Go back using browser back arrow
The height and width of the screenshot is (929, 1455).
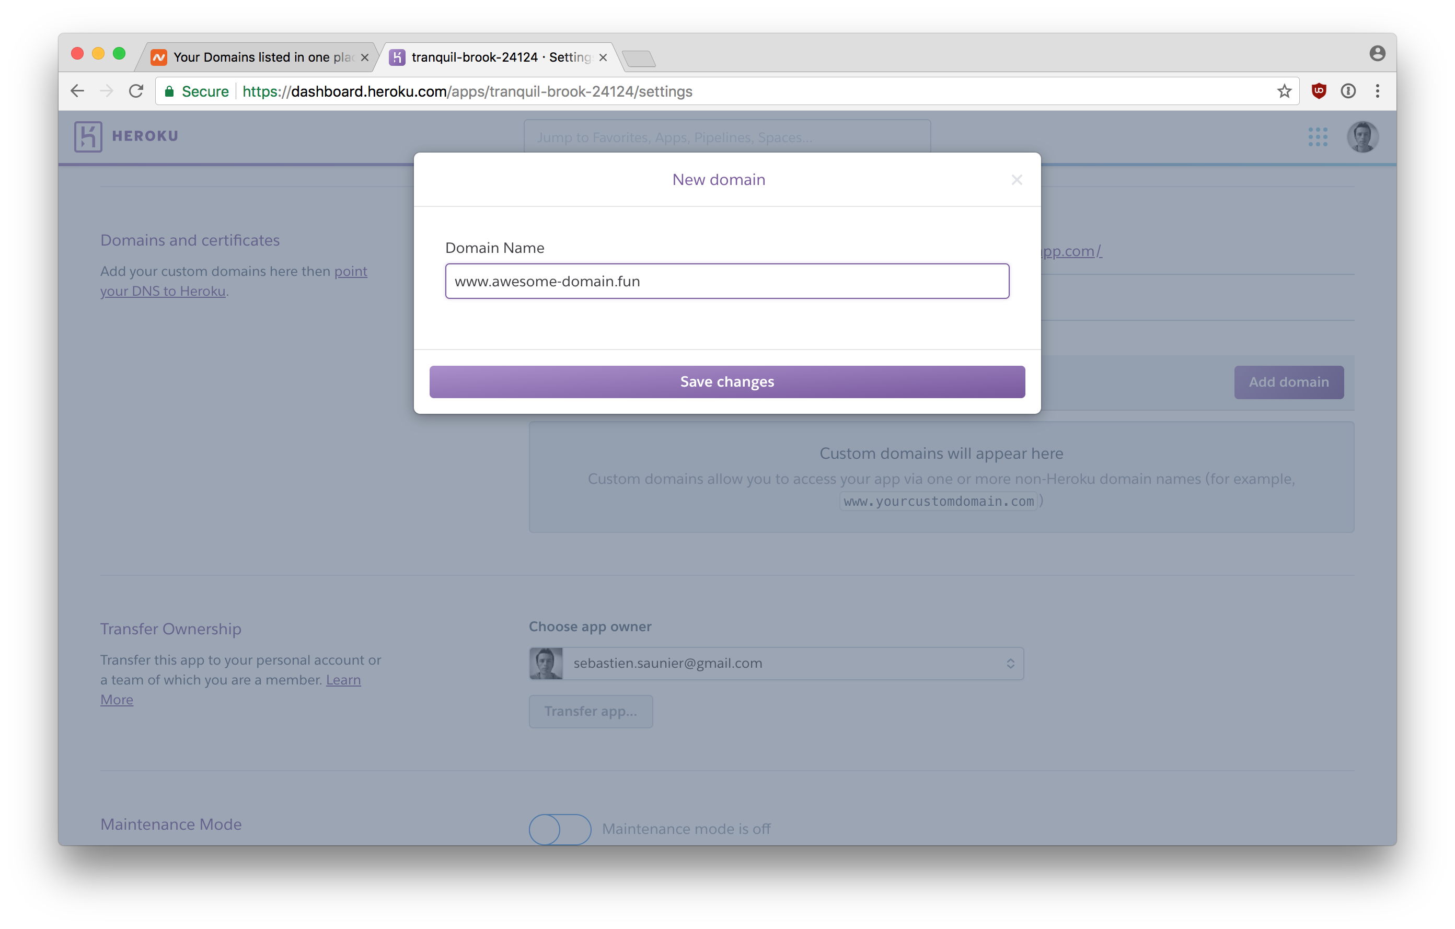(77, 91)
